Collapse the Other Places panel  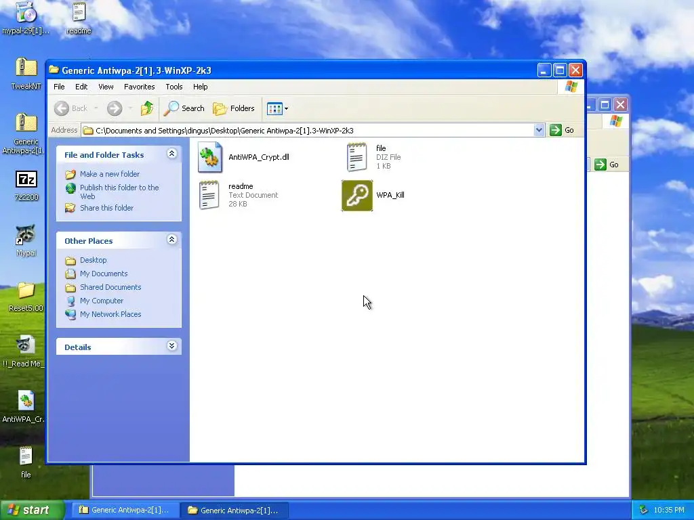(171, 240)
